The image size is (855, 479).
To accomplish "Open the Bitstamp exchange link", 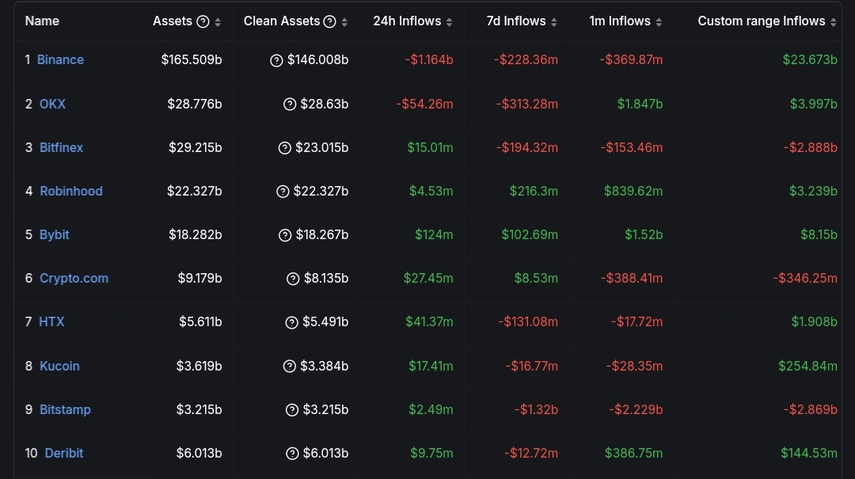I will click(x=65, y=409).
